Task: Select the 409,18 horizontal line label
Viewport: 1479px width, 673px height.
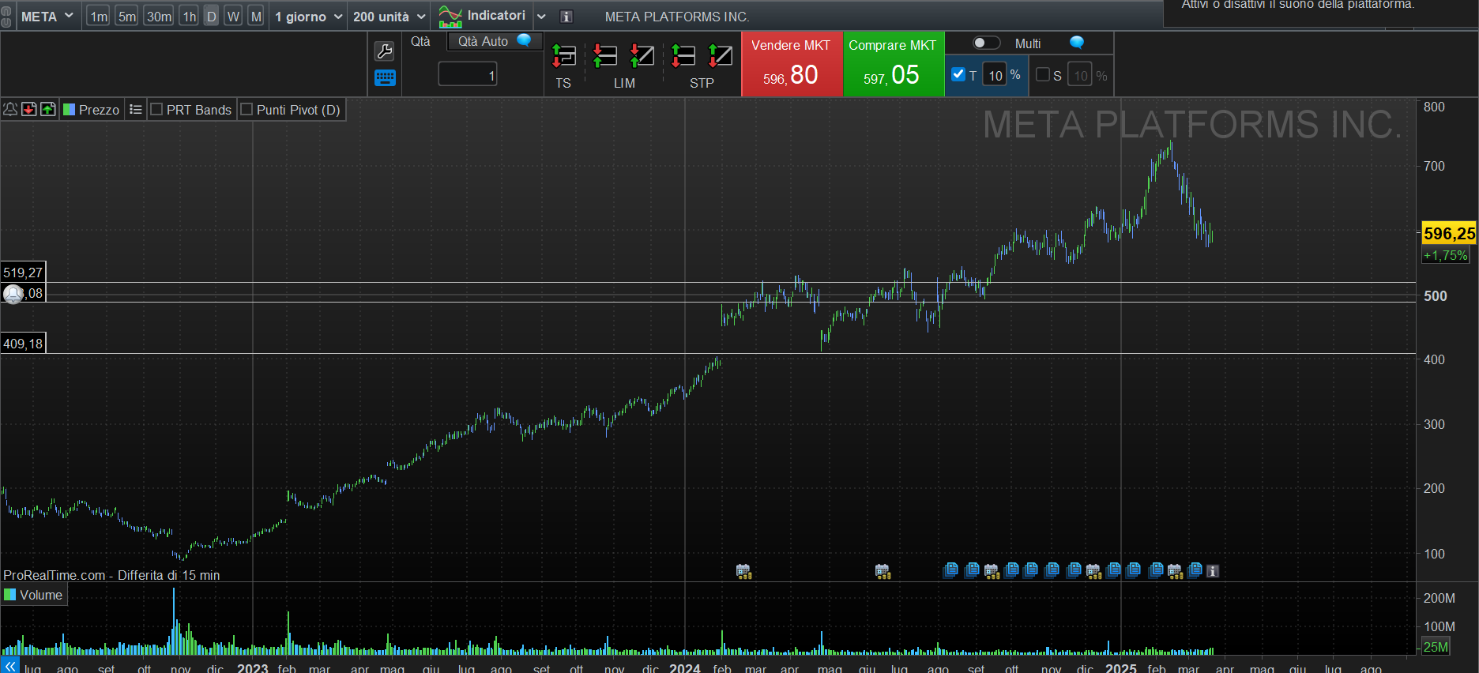Action: coord(23,344)
